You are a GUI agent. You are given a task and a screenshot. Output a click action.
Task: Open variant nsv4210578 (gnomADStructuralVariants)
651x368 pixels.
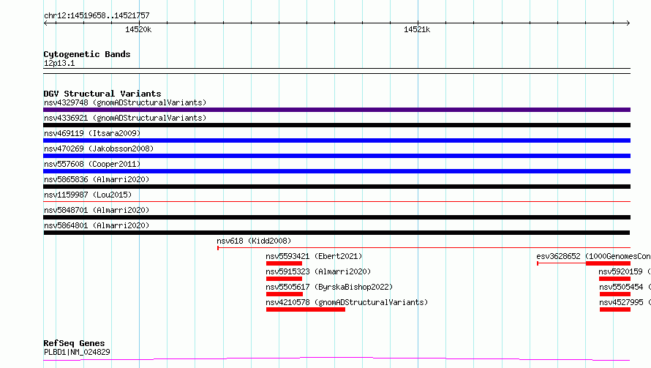[x=347, y=302]
